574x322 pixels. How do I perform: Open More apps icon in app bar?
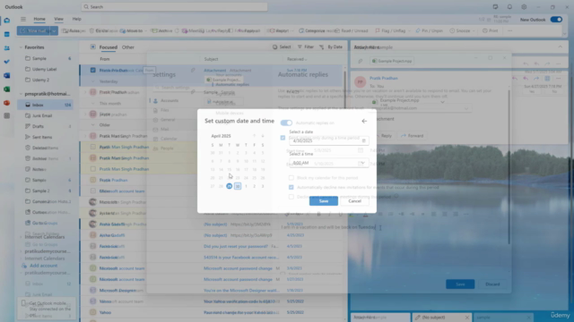pos(7,115)
